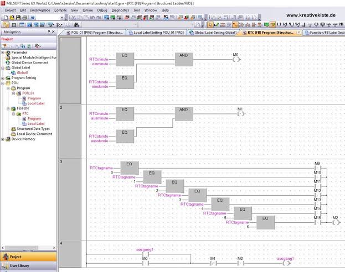
Task: Open the Online menu
Action: coord(87,10)
